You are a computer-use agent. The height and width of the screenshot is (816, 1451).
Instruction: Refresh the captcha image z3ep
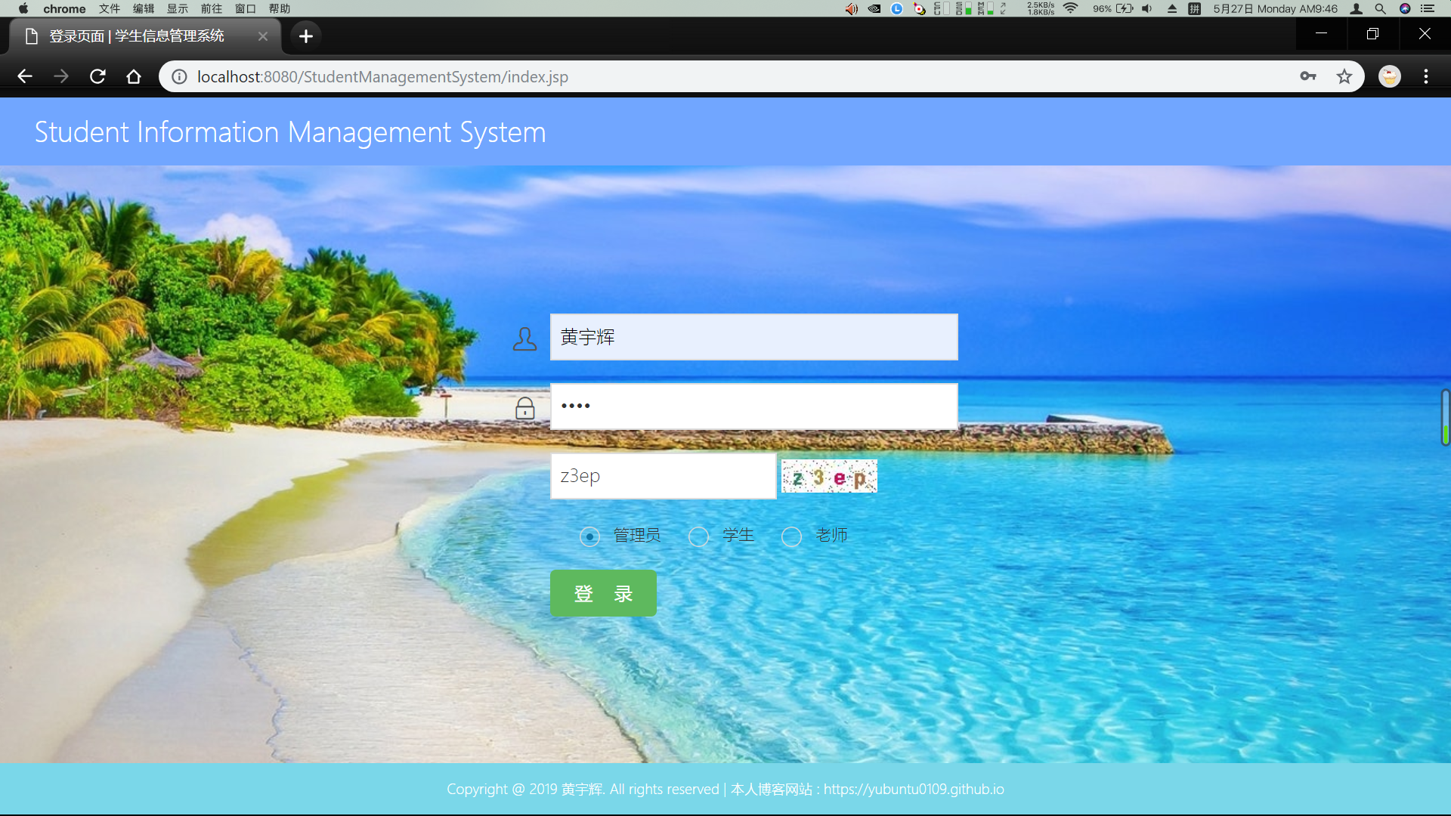[x=829, y=477]
